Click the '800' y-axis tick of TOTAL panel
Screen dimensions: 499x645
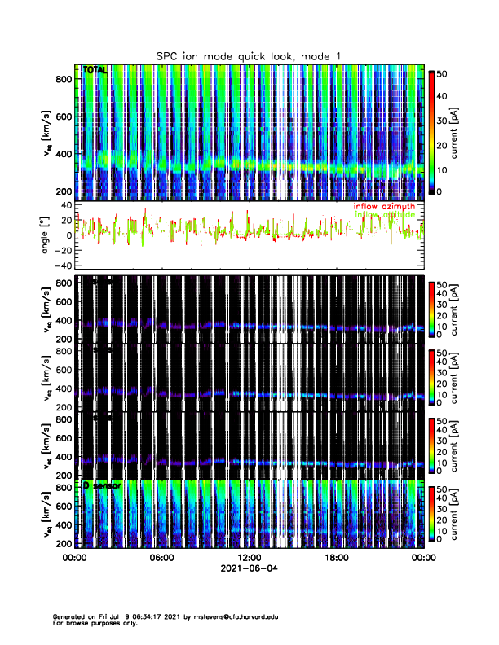point(63,78)
